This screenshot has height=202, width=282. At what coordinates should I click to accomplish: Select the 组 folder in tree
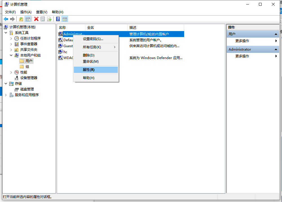coord(25,67)
